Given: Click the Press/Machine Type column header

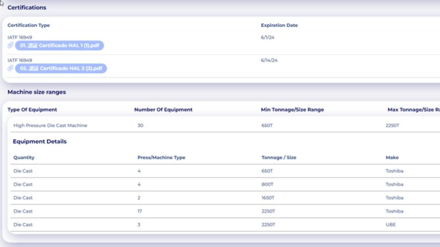Looking at the screenshot, I should 162,157.
